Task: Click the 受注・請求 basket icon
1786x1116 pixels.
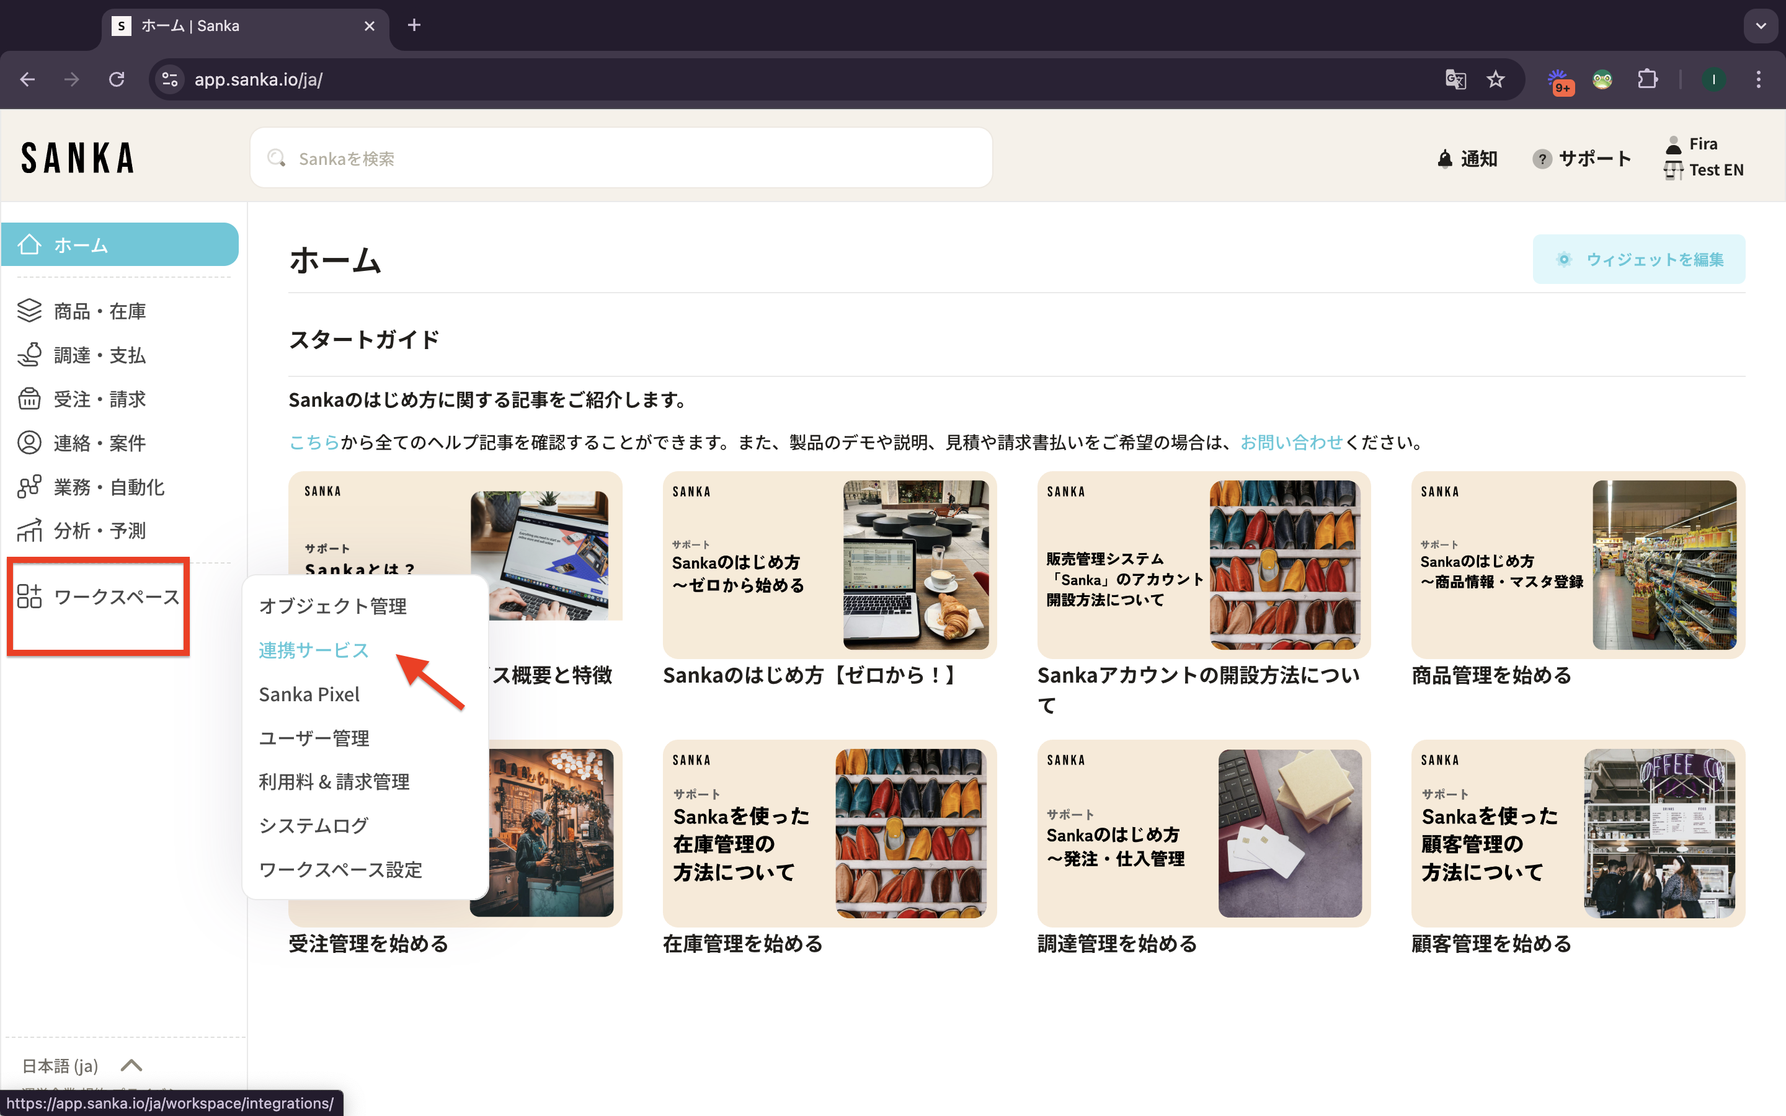Action: pyautogui.click(x=30, y=399)
